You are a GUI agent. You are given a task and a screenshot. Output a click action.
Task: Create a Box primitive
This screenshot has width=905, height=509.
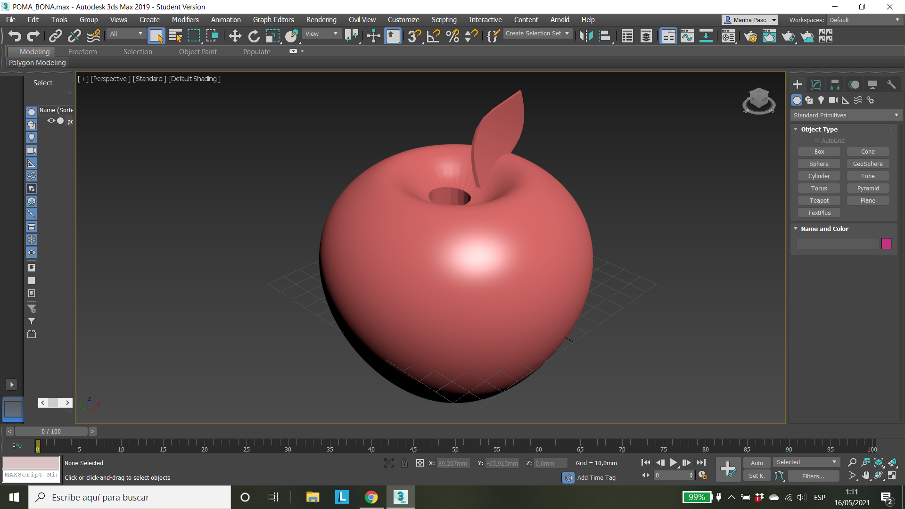[x=819, y=151]
